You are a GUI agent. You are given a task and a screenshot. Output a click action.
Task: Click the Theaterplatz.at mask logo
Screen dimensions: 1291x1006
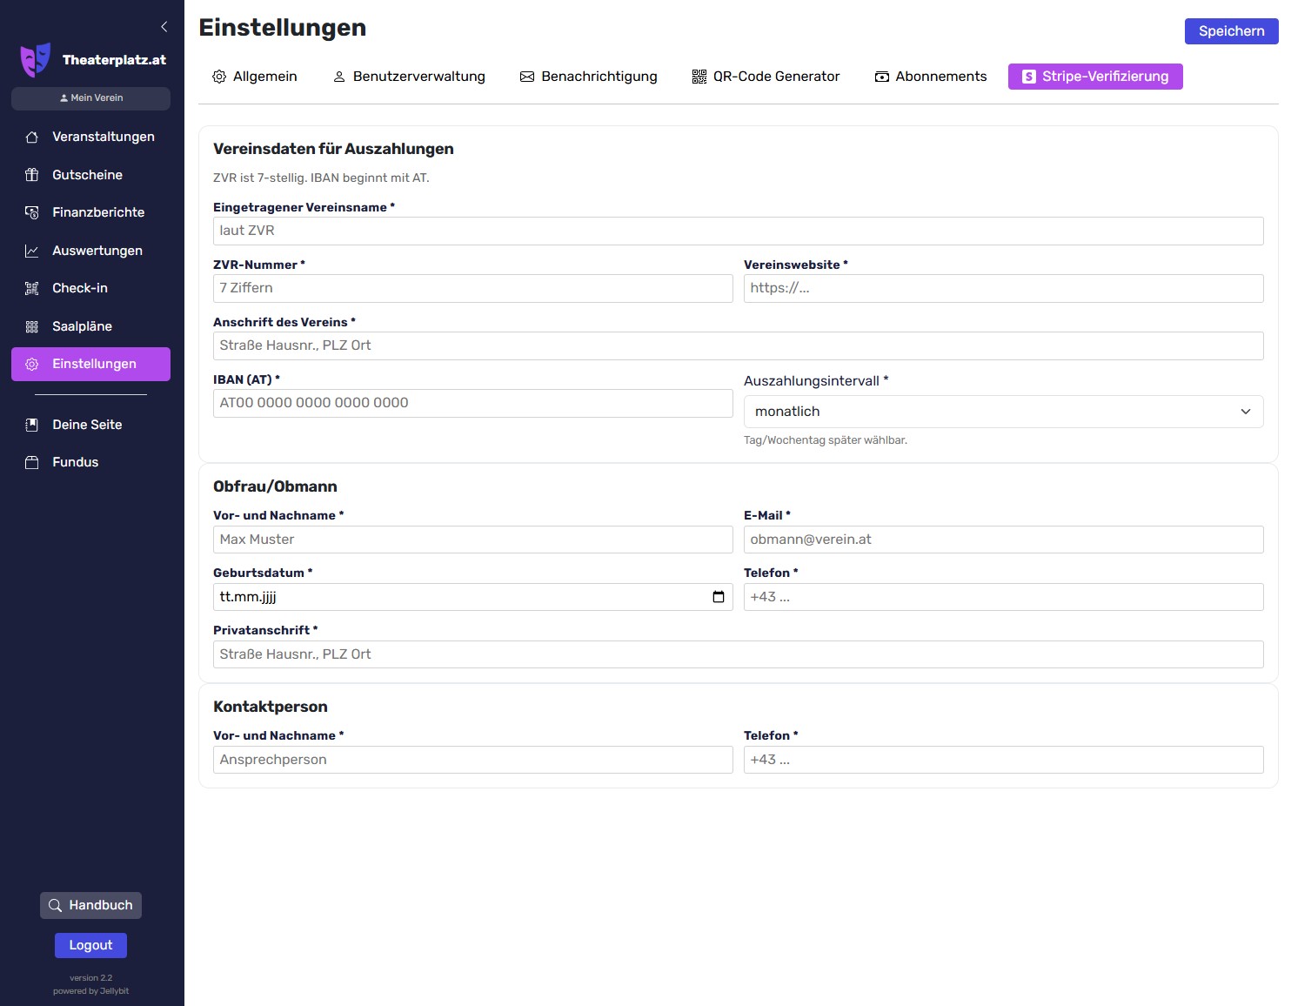36,60
